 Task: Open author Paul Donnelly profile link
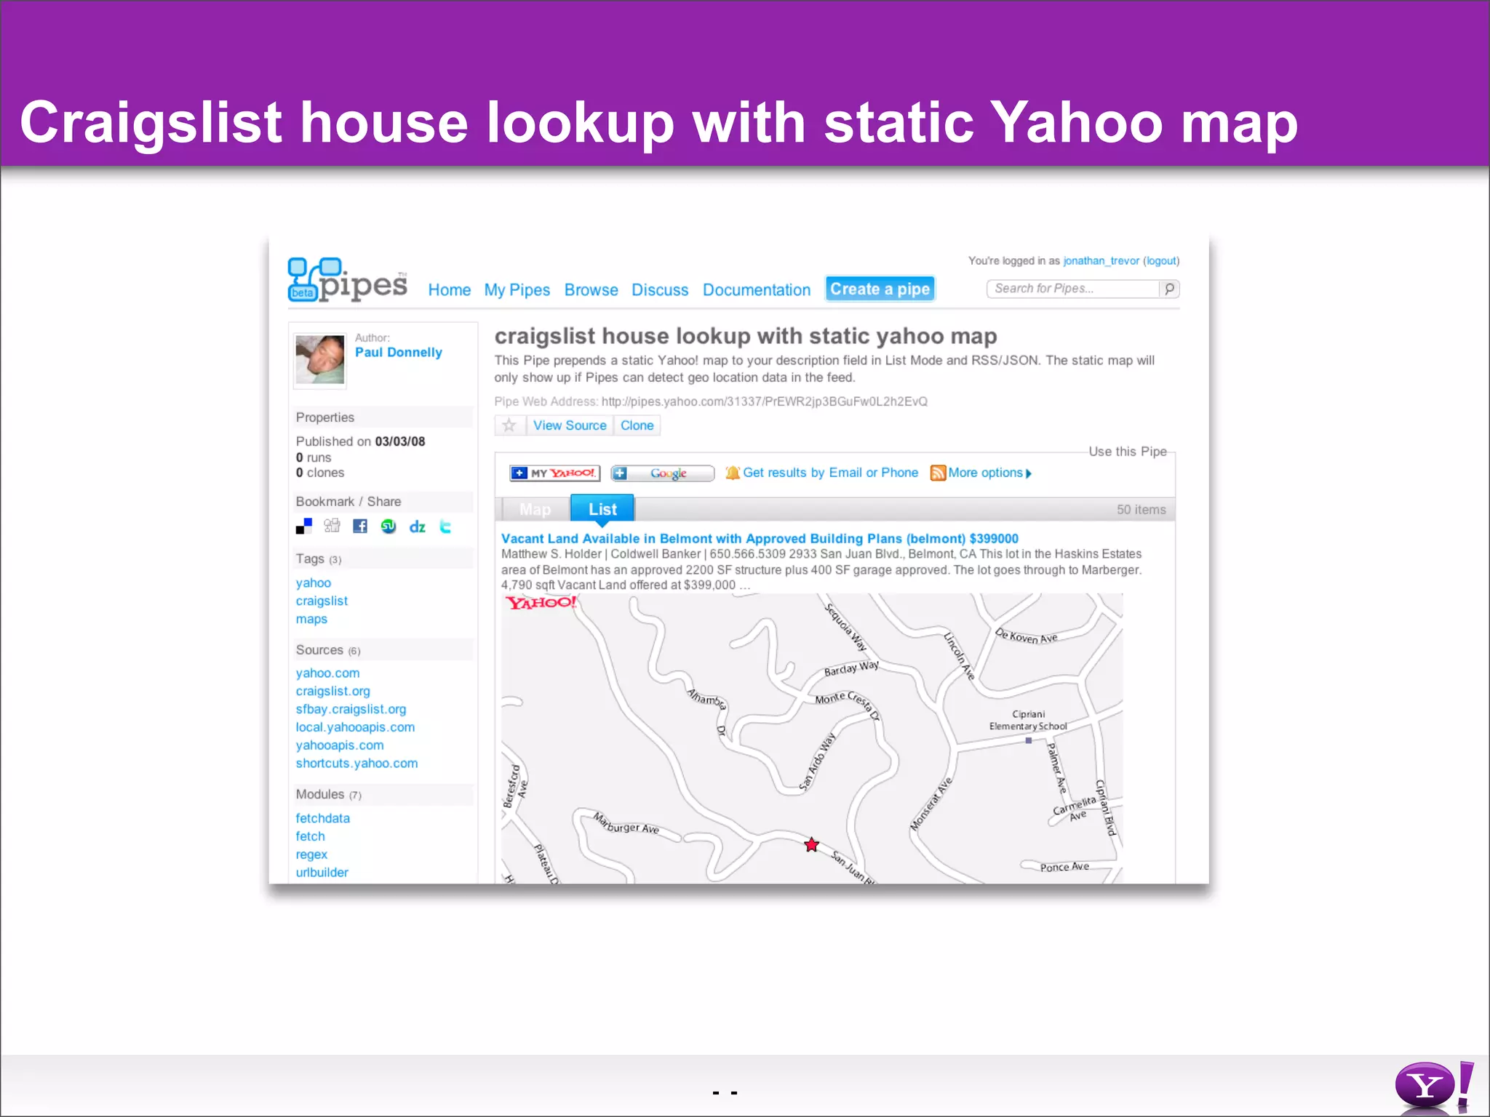399,352
